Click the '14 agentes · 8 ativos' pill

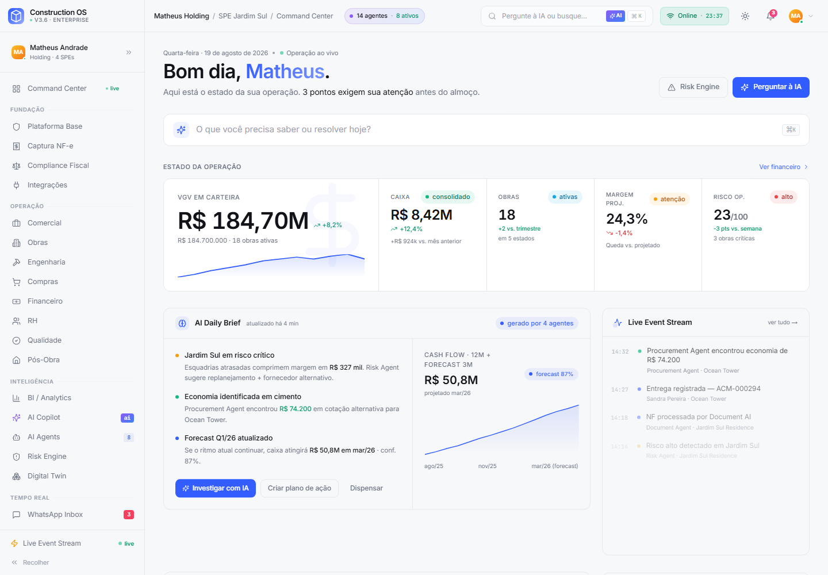click(385, 16)
